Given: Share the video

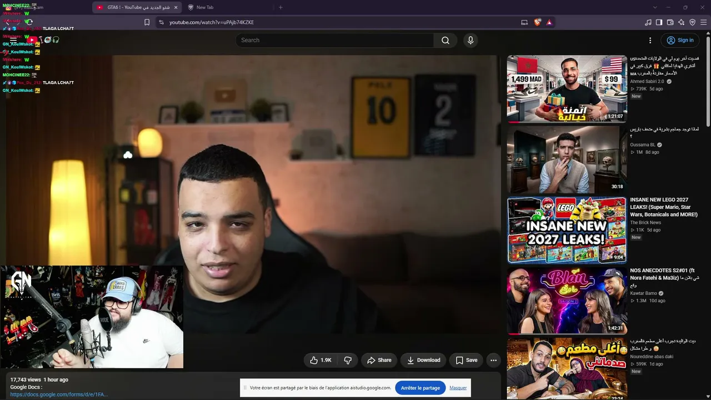Looking at the screenshot, I should pos(379,360).
